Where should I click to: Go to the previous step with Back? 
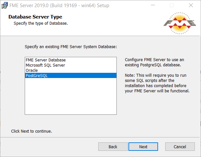(113, 147)
